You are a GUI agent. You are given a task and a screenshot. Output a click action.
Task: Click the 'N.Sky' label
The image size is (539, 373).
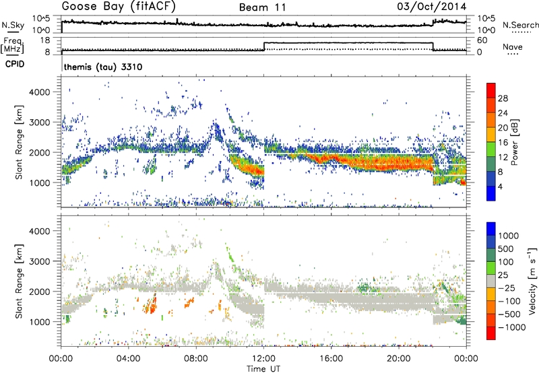13,25
